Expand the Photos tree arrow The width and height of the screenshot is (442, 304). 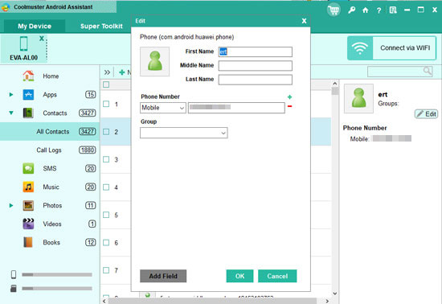pyautogui.click(x=11, y=205)
